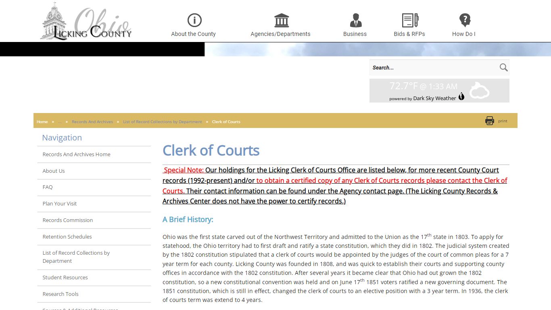Image resolution: width=551 pixels, height=310 pixels.
Task: Click the cloudy weather icon
Action: [x=479, y=90]
